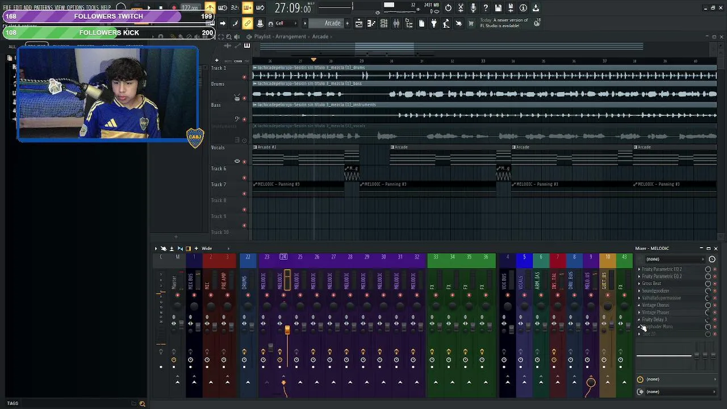Expand the Soundgoodizer slot arrow
The height and width of the screenshot is (409, 727).
click(x=639, y=291)
